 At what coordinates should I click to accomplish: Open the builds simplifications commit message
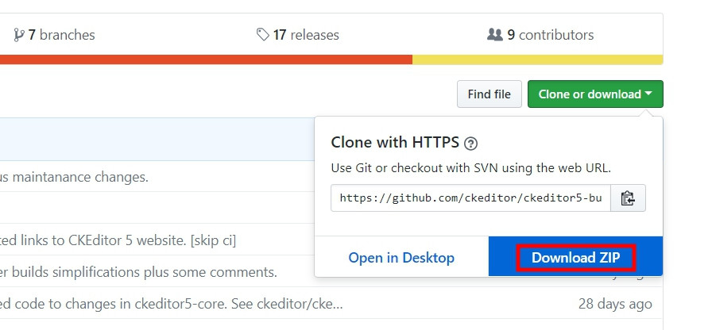tap(138, 272)
